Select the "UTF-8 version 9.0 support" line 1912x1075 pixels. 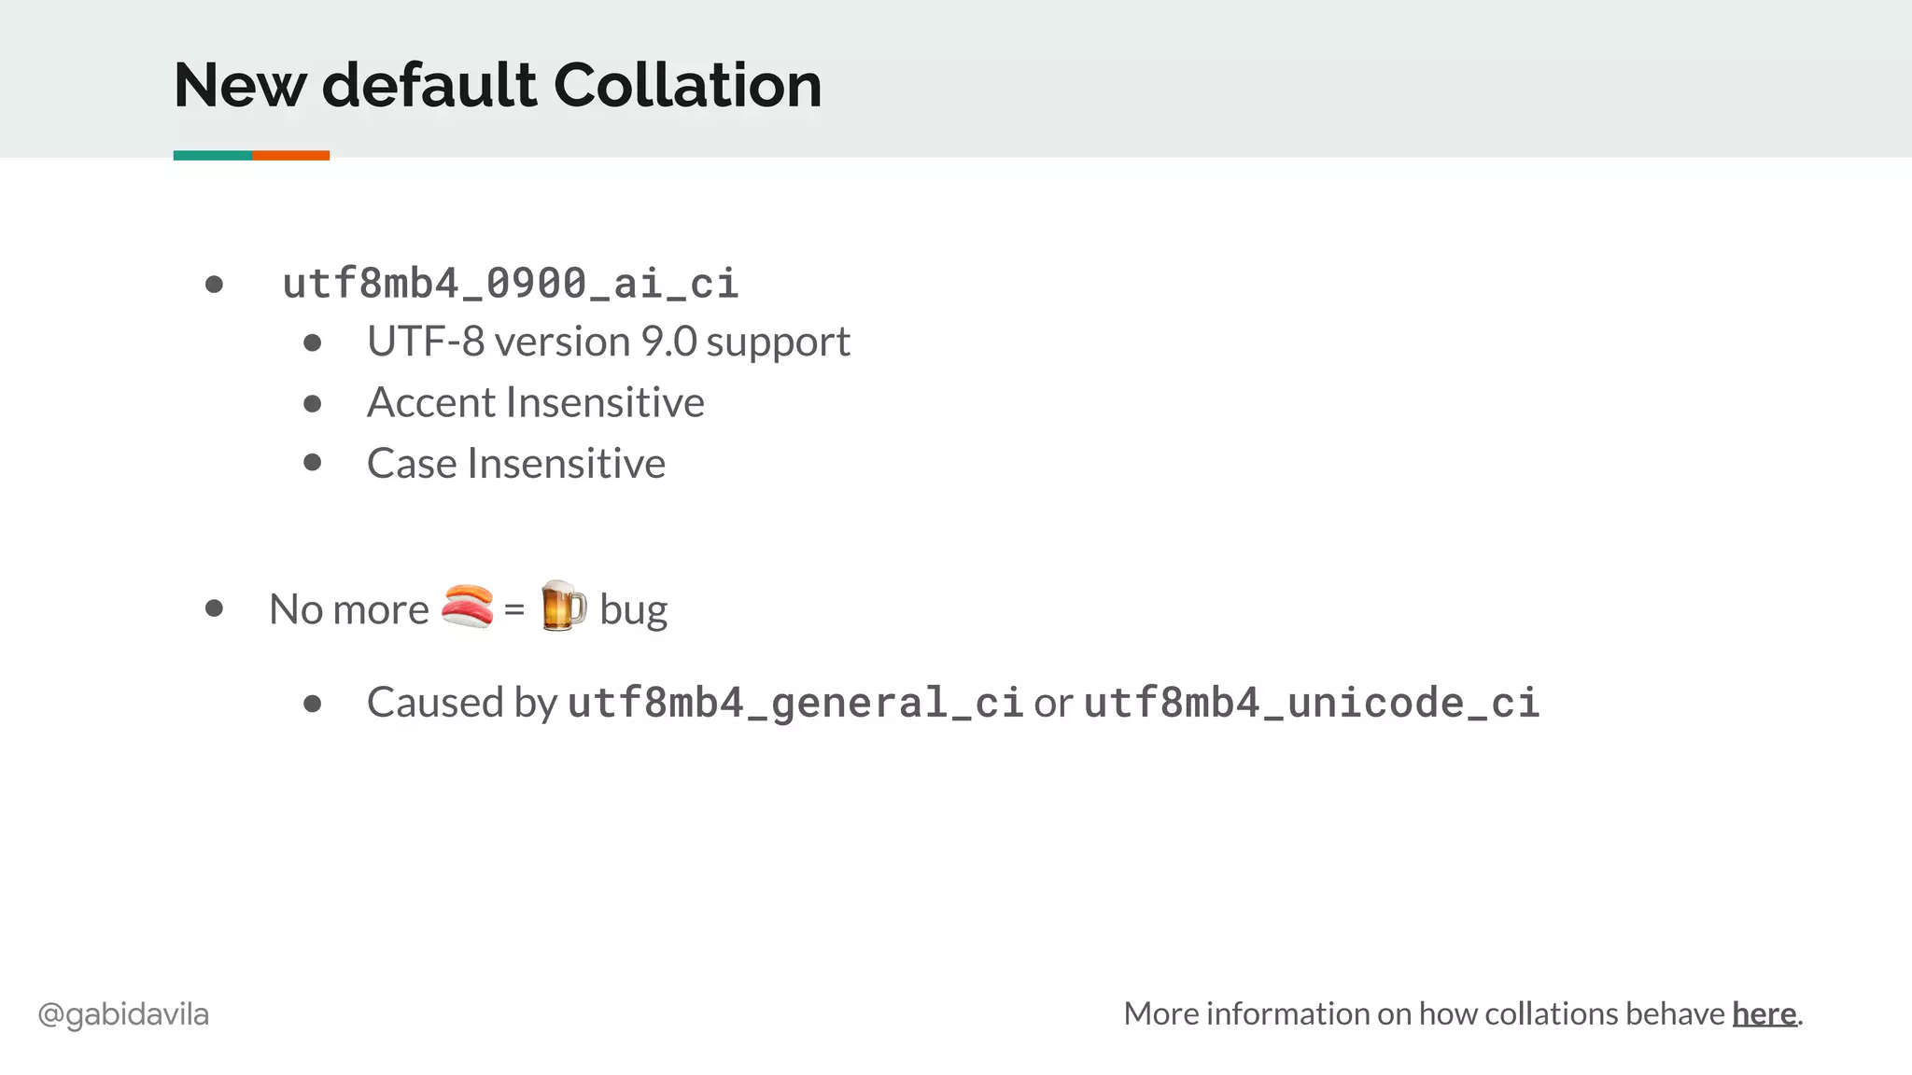608,342
